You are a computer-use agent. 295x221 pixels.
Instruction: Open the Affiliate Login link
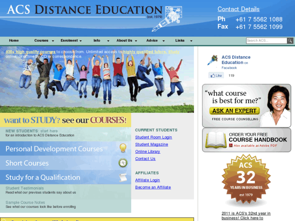click(147, 180)
